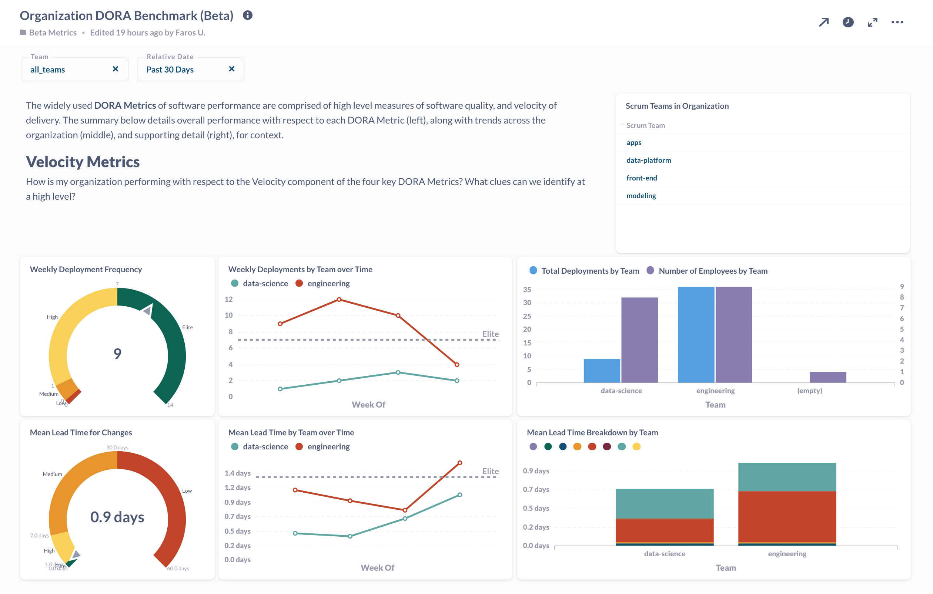Screen dimensions: 933x594
Task: Click the Beta Metrics folder icon
Action: pos(23,33)
